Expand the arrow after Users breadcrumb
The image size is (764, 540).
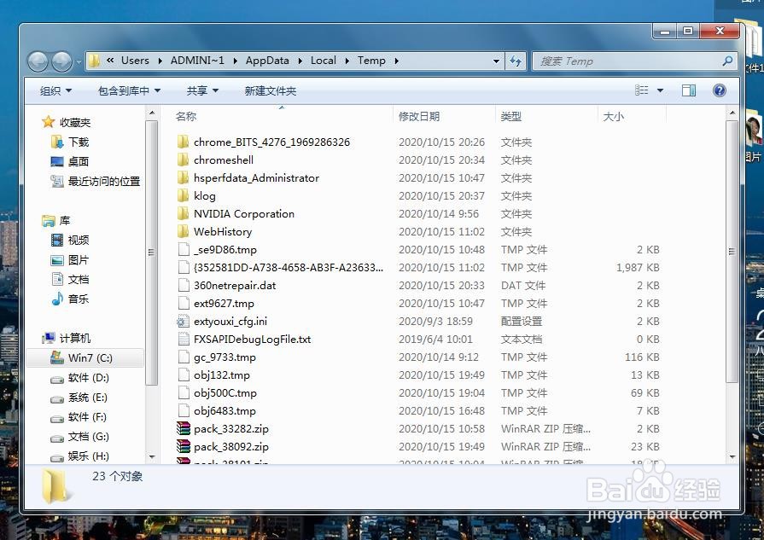(160, 61)
